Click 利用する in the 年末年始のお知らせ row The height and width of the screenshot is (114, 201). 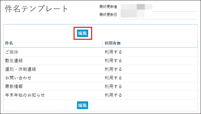pyautogui.click(x=113, y=95)
